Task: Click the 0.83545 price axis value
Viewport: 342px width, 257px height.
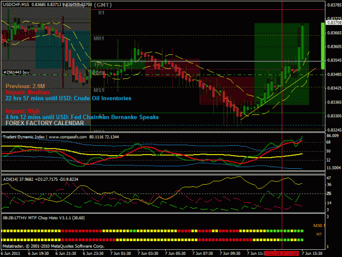Action: [334, 60]
